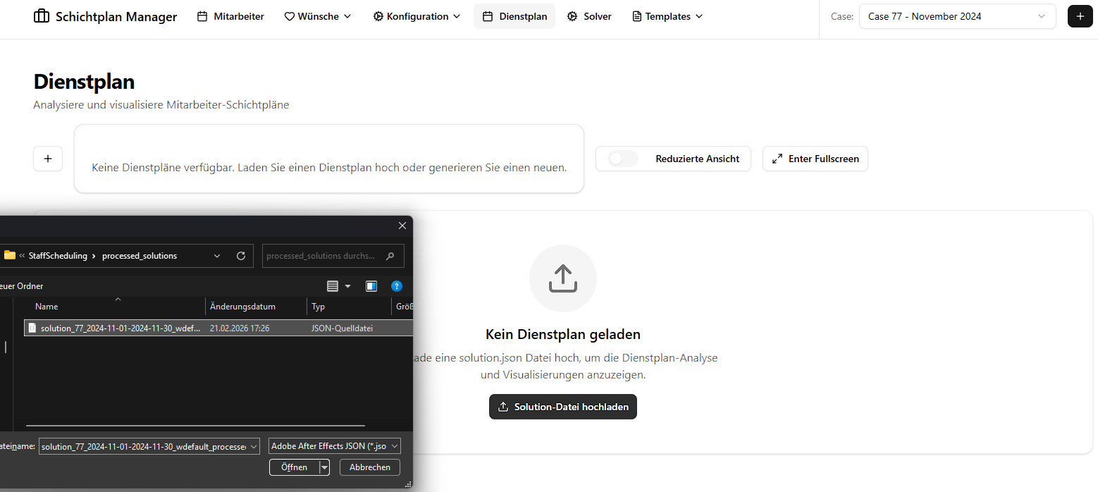Expand the file type filter Adobe After Effects JSON
Screen dimensions: 1098x492
click(335, 446)
